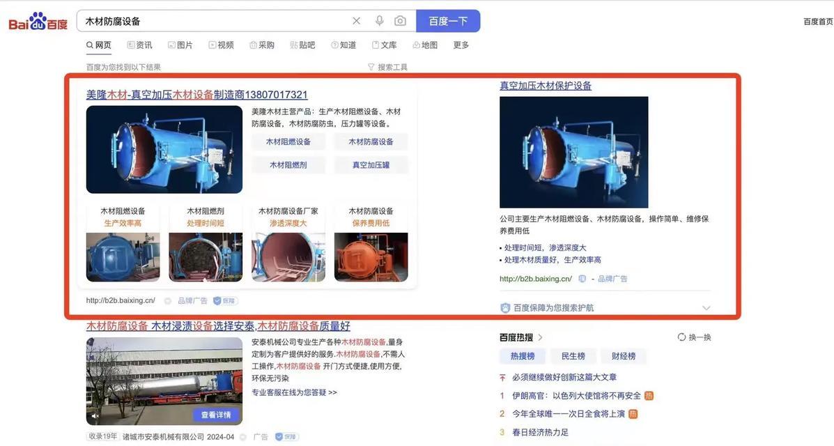Image resolution: width=834 pixels, height=446 pixels.
Task: Click the 保障 badge under the 安泰 result
Action: tap(286, 437)
